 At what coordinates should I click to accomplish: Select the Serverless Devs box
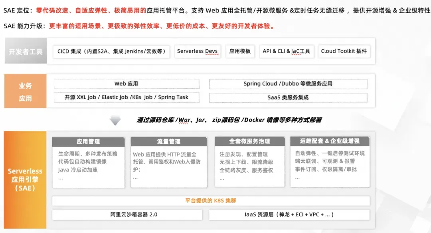coord(198,51)
